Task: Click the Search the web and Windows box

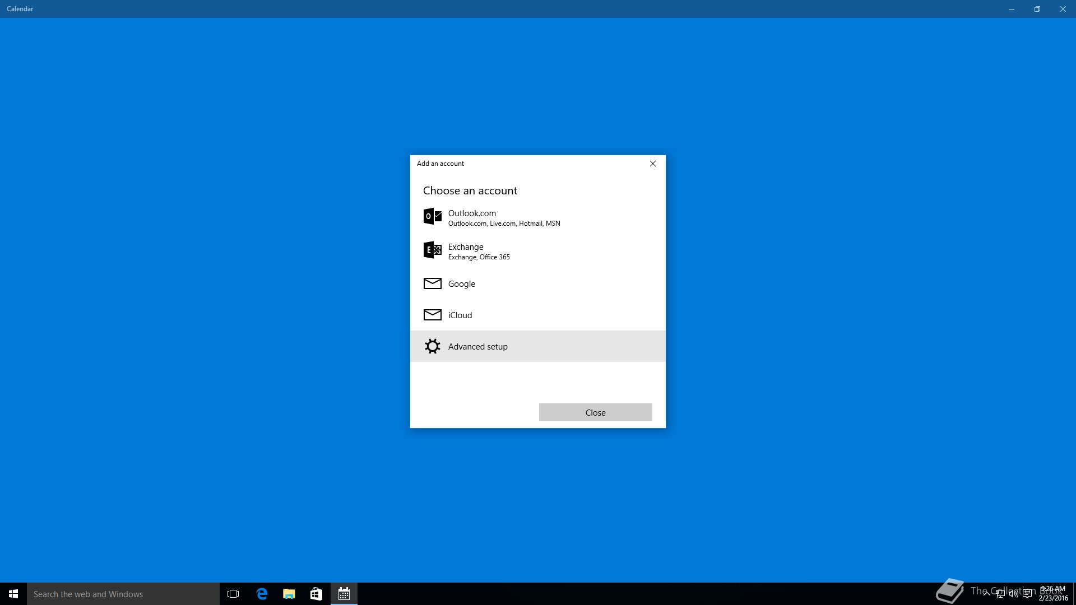Action: (123, 594)
